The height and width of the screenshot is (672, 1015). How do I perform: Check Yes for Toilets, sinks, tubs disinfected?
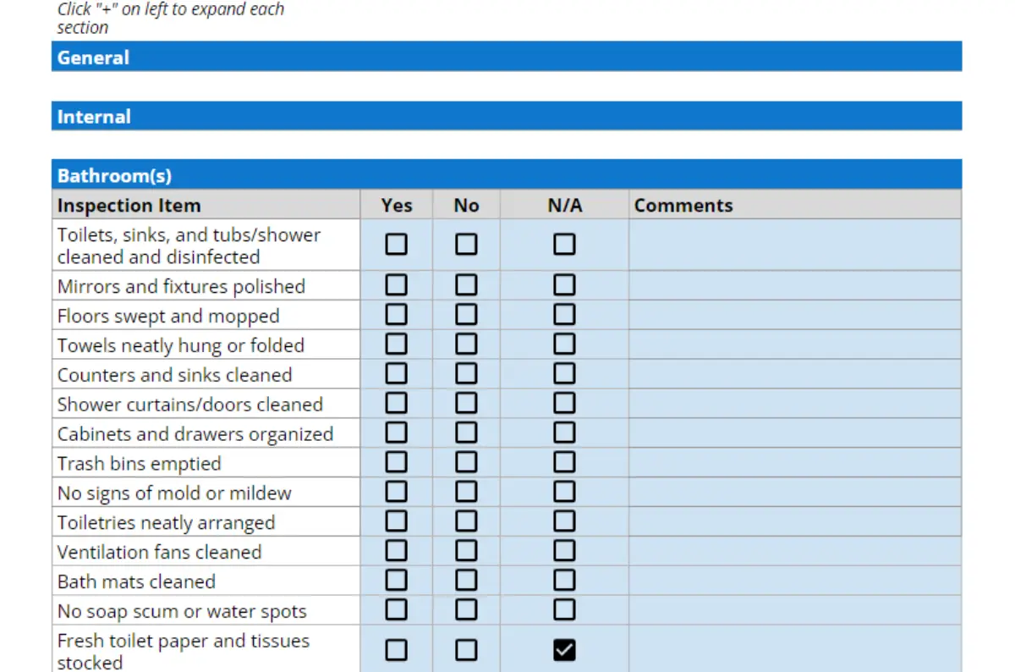[x=396, y=245]
